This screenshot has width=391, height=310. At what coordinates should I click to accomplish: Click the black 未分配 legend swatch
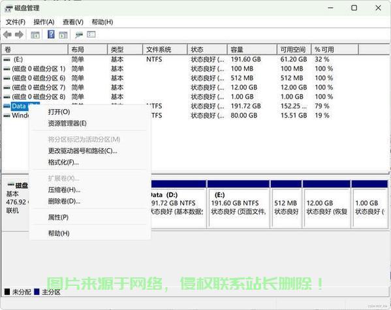point(7,292)
